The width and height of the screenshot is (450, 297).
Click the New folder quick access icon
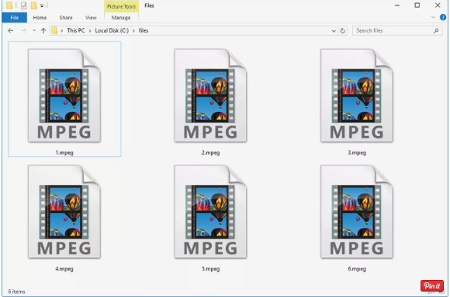click(x=34, y=5)
